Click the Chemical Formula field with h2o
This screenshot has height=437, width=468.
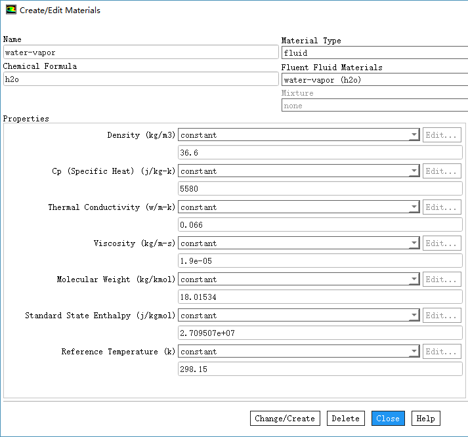point(140,79)
